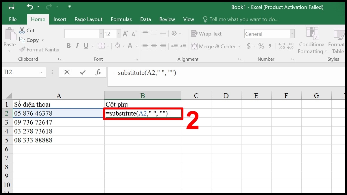Viewport: 347px width, 195px height.
Task: Open the Review tab
Action: point(167,19)
